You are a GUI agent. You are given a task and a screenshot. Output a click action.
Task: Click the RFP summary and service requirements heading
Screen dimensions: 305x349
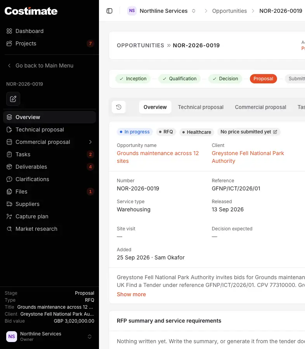click(169, 321)
